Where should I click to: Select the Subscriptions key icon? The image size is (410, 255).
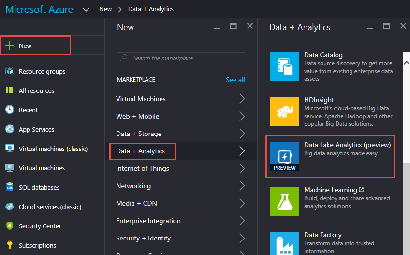(x=10, y=245)
